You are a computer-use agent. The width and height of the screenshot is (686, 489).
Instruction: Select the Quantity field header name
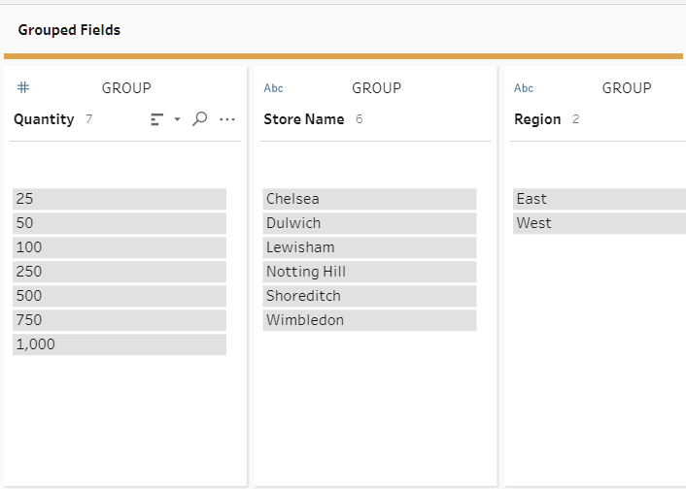pos(44,119)
